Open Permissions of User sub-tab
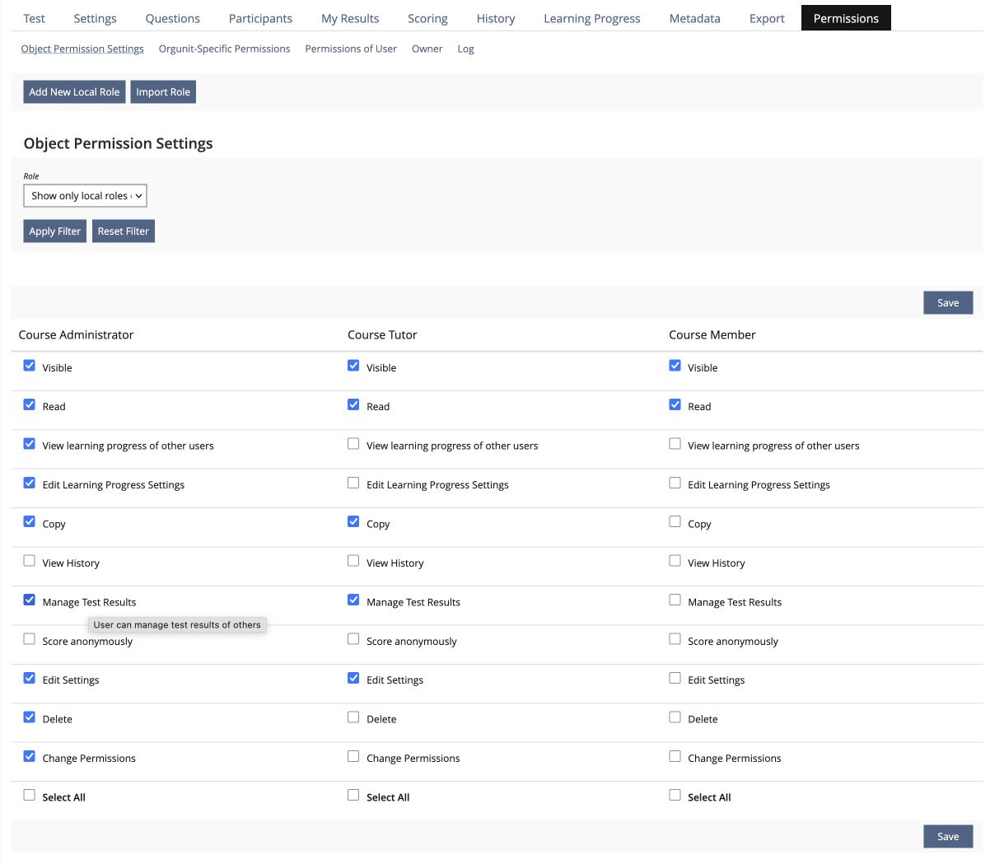Viewport: 990px width, 864px height. [351, 49]
